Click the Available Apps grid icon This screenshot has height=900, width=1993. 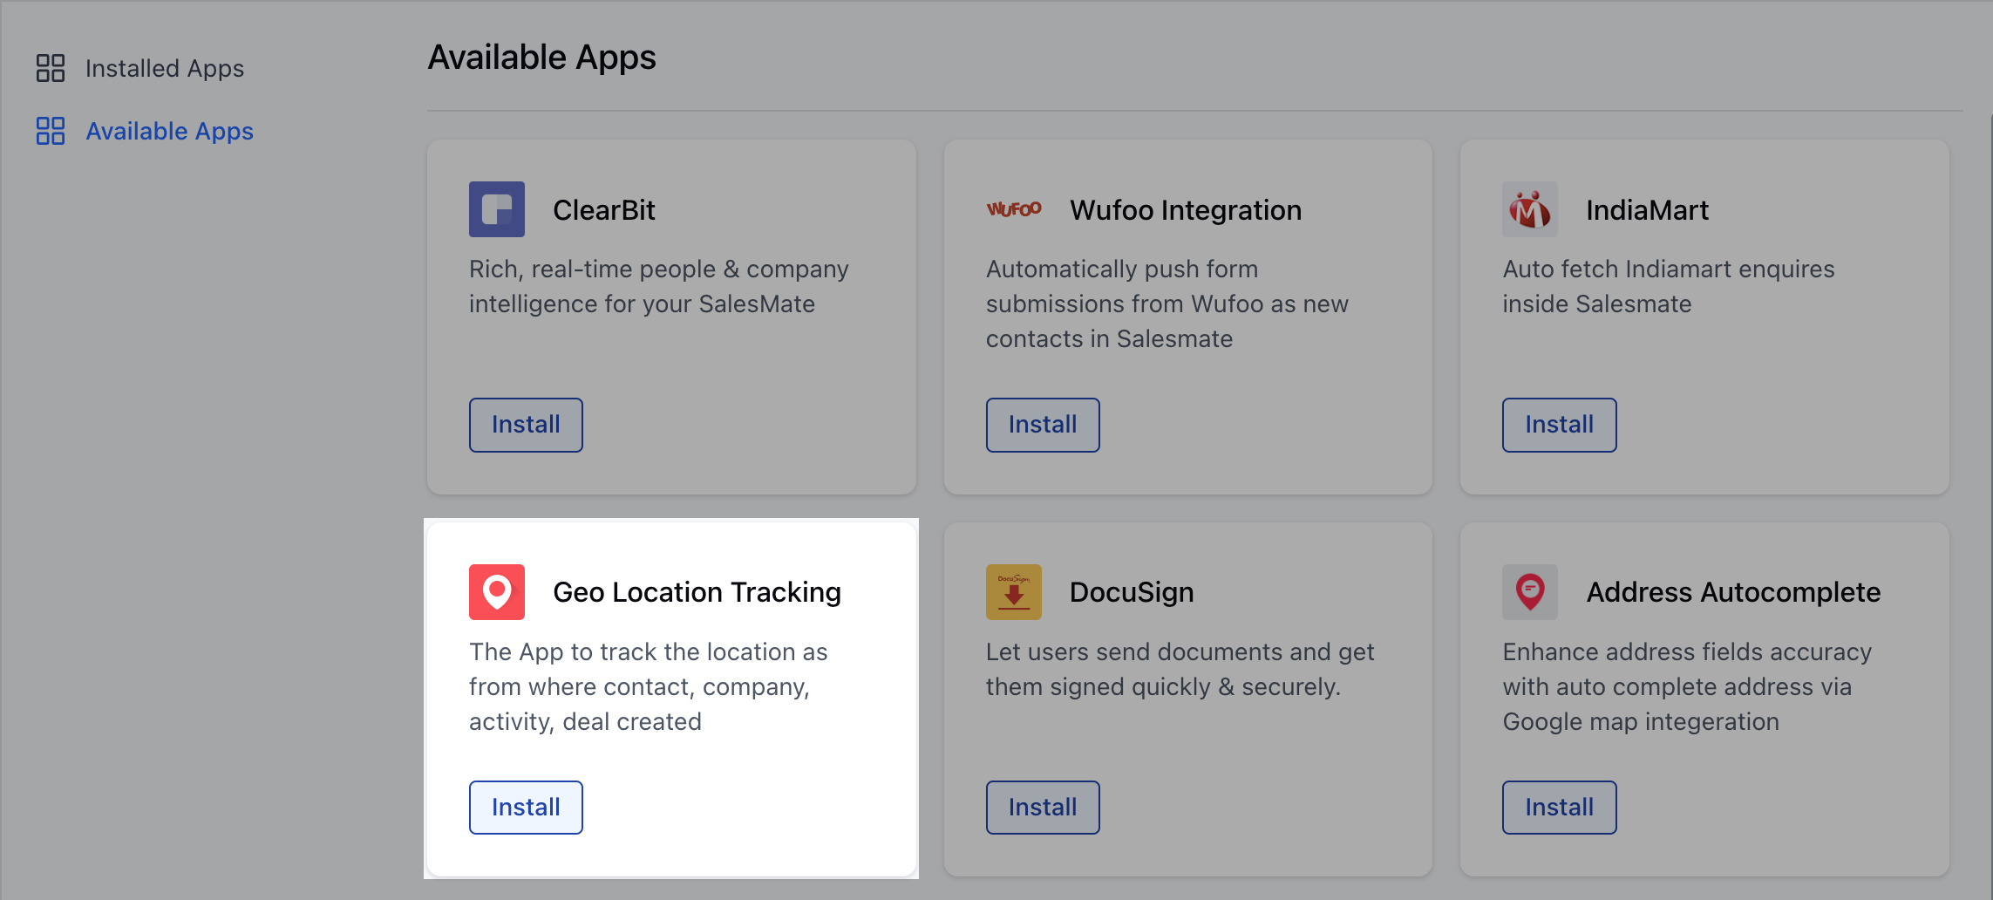point(51,131)
